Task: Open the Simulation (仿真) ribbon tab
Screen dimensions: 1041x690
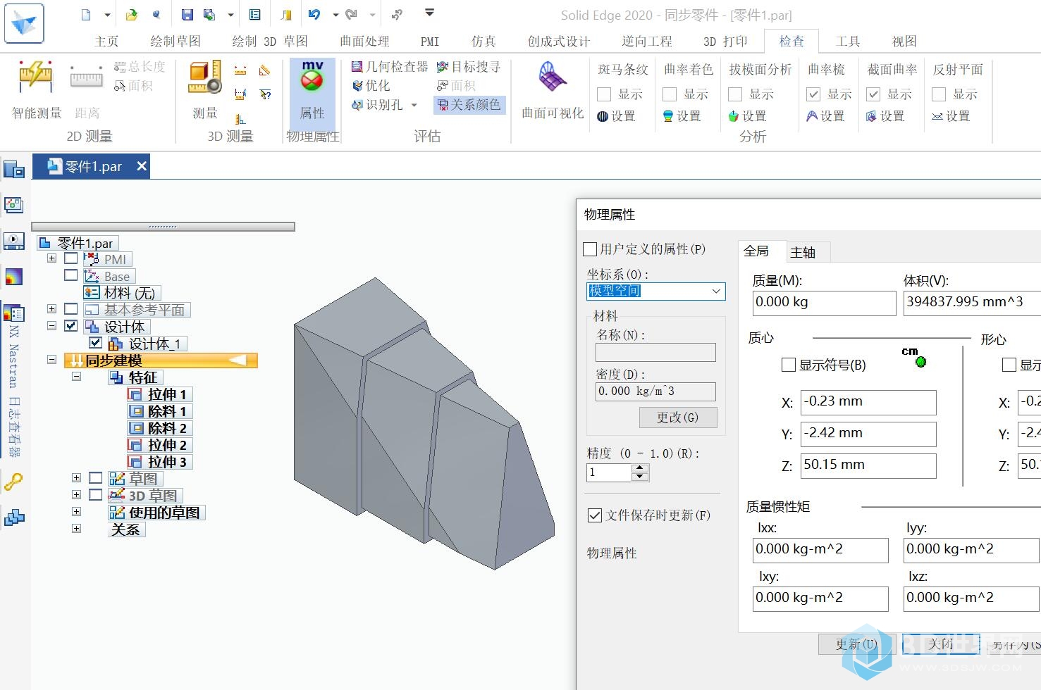Action: [x=483, y=42]
